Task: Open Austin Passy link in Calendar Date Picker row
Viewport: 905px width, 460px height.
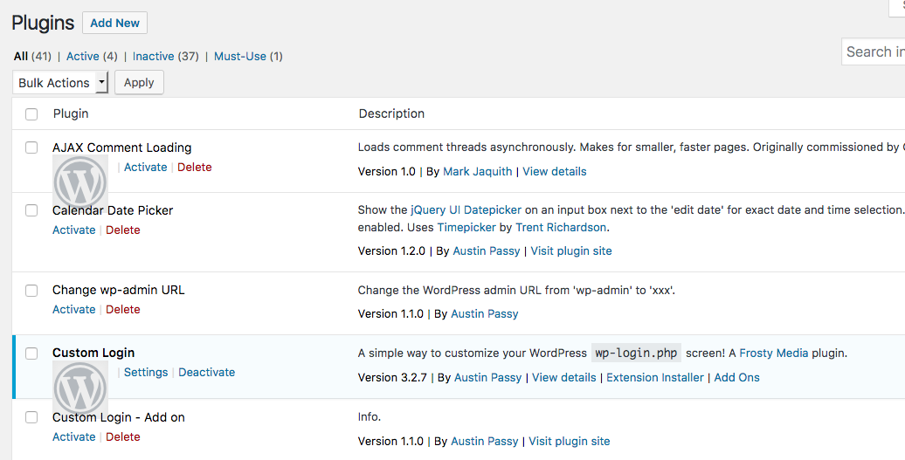Action: click(x=487, y=251)
